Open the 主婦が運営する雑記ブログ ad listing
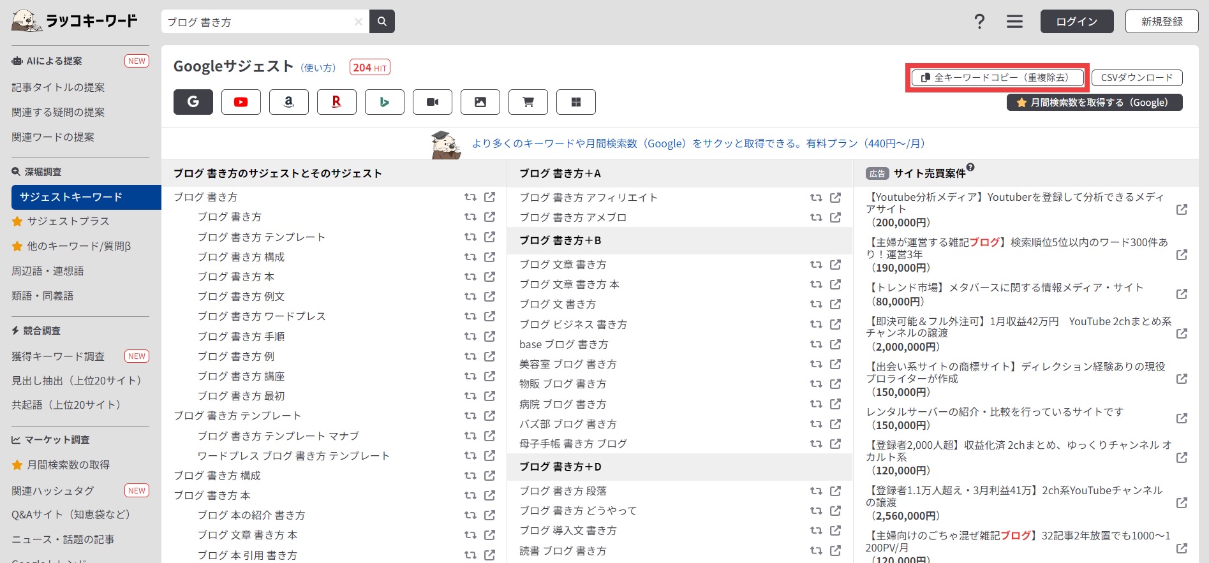 pyautogui.click(x=1017, y=255)
